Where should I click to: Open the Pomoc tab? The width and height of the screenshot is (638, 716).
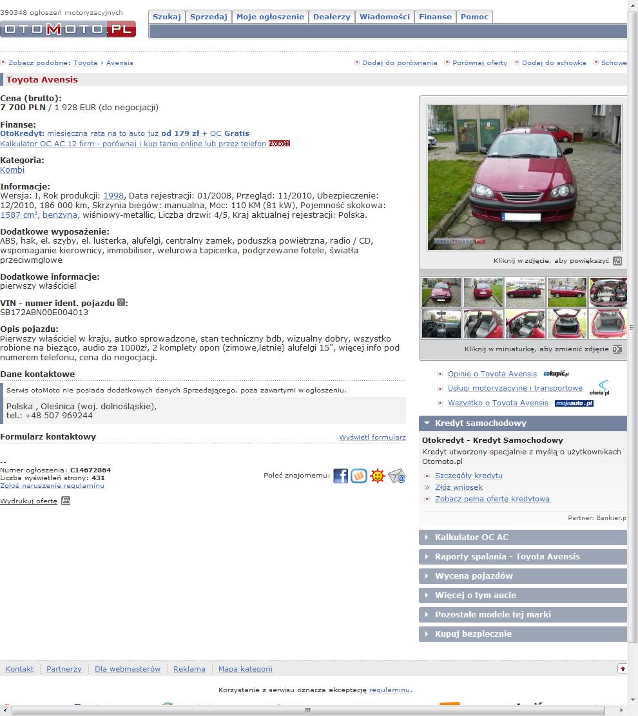point(474,17)
